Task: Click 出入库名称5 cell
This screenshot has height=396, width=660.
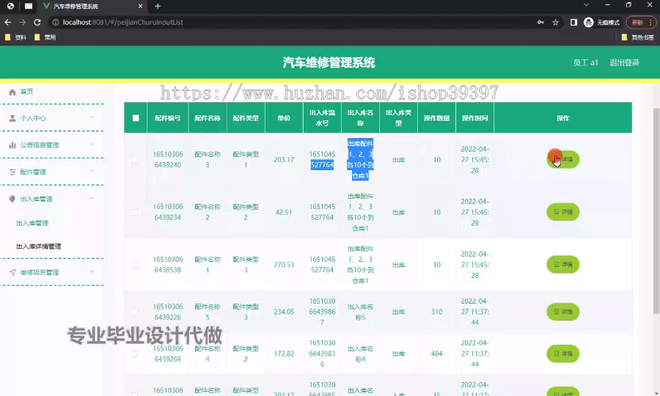Action: [x=360, y=312]
